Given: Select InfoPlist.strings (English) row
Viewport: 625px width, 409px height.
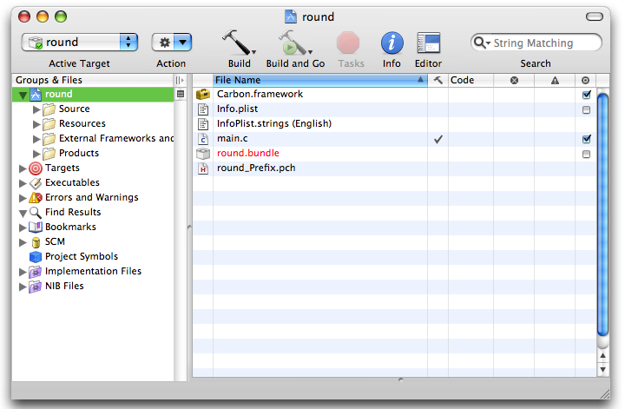Looking at the screenshot, I should point(395,124).
